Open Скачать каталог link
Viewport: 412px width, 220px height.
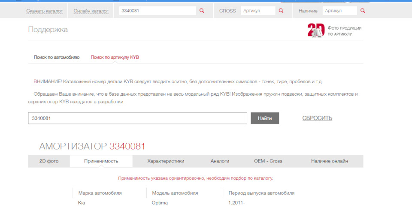(44, 11)
